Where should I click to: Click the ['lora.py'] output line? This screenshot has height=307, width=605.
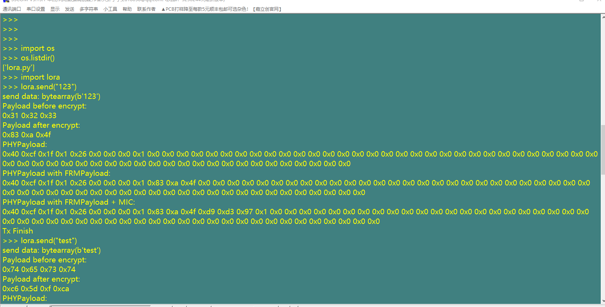(x=18, y=68)
